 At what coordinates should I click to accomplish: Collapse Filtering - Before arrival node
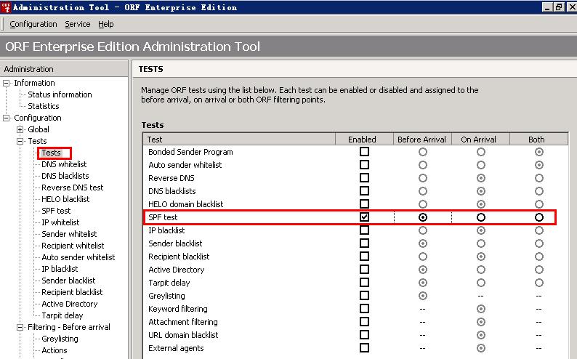[x=20, y=327]
